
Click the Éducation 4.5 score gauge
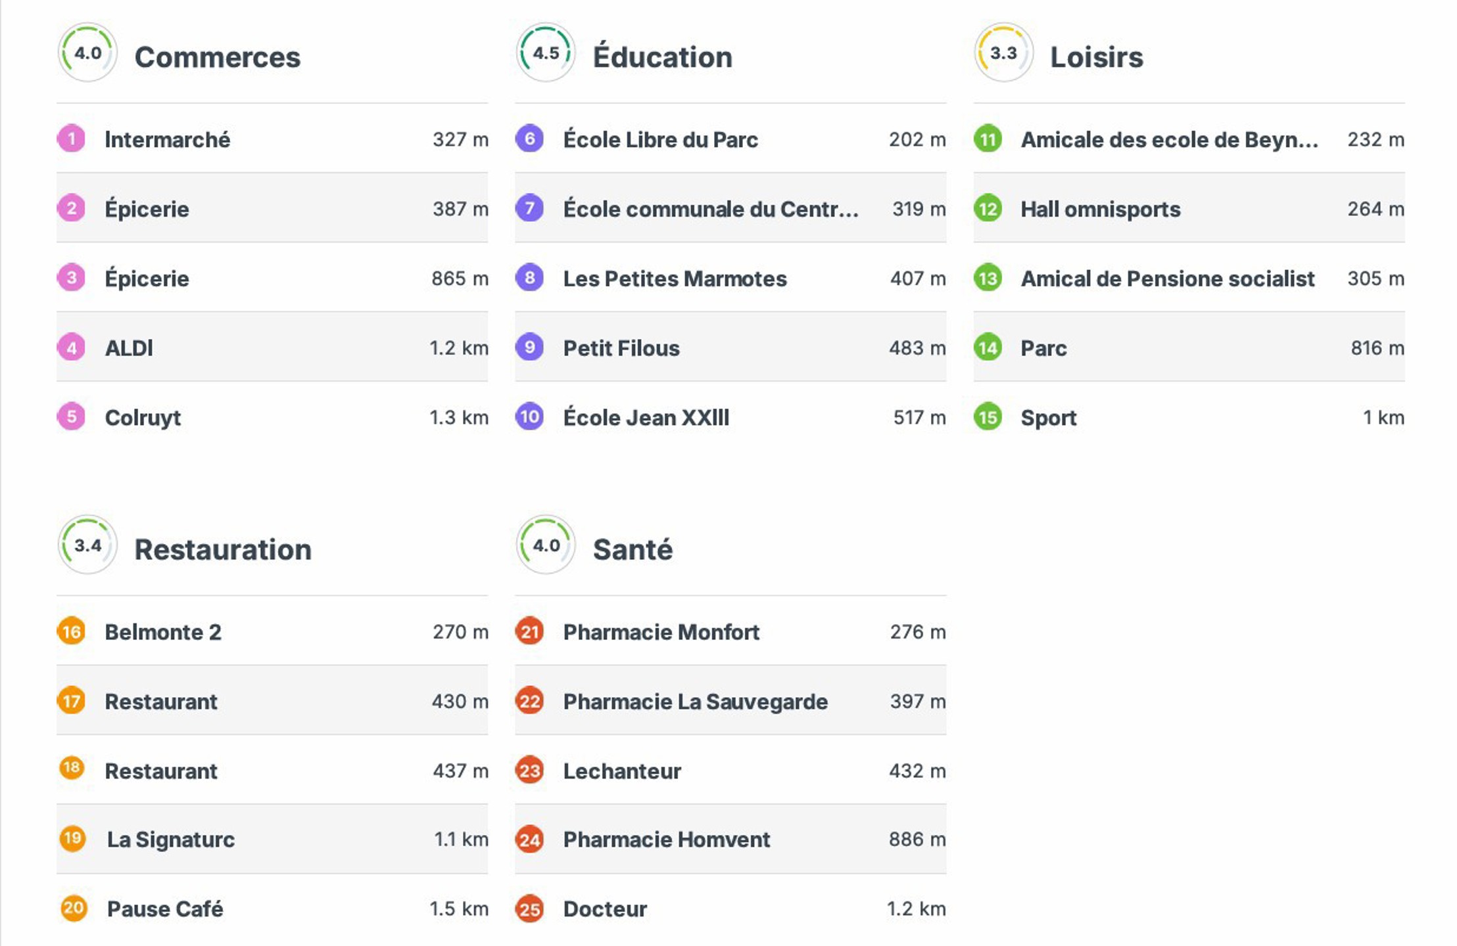(546, 53)
